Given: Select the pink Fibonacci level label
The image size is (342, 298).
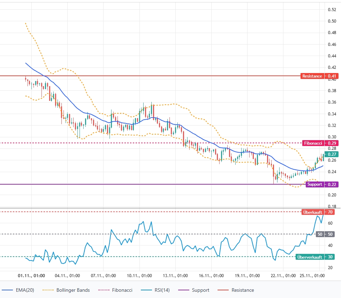Looking at the screenshot, I should point(313,143).
